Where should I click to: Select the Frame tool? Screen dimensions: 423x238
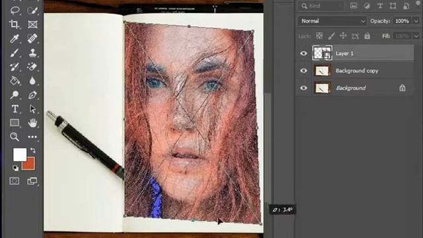click(x=32, y=24)
